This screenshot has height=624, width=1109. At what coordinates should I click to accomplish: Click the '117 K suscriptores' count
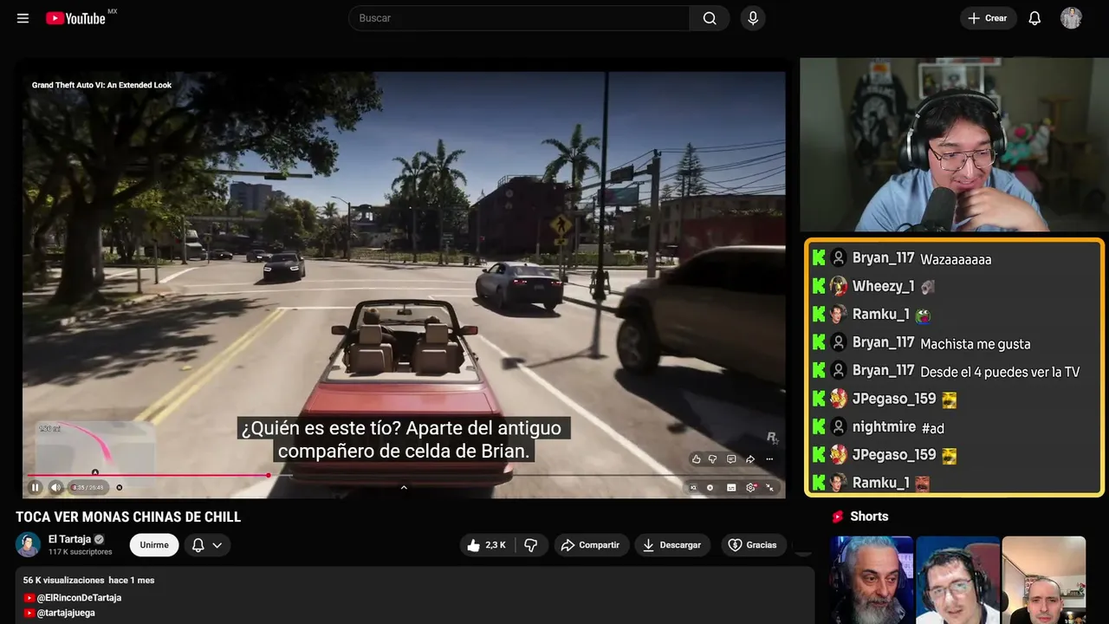point(81,552)
